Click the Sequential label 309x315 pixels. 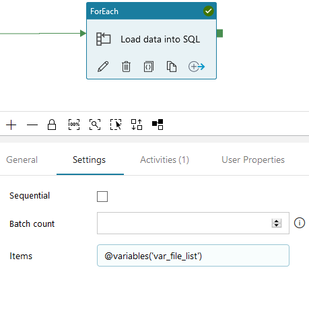[x=30, y=196]
